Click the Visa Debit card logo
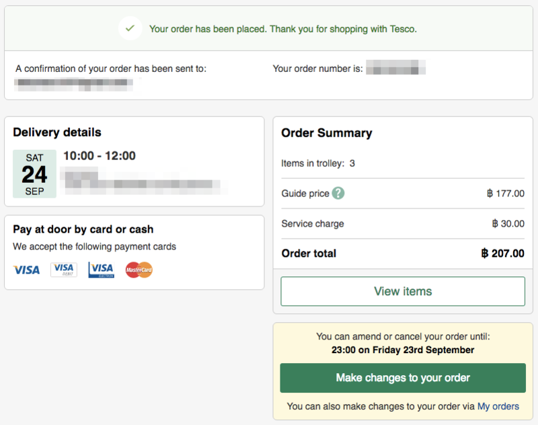Viewport: 538px width, 425px height. pos(64,270)
